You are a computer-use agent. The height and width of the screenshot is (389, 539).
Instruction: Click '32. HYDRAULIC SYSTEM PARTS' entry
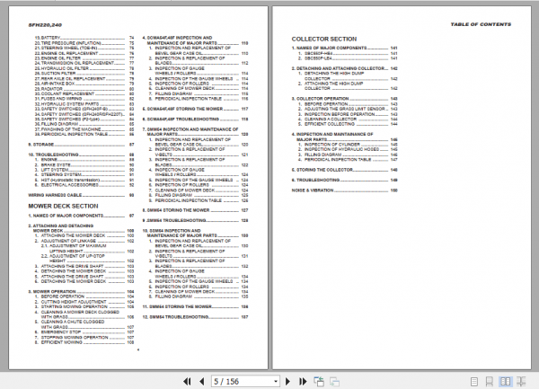pyautogui.click(x=83, y=104)
